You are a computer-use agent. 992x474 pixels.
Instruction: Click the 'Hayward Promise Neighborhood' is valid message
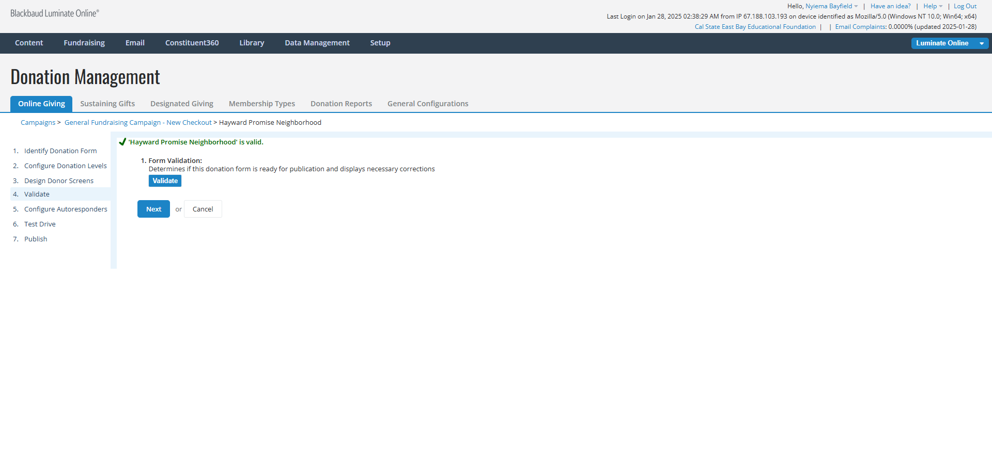pos(196,142)
